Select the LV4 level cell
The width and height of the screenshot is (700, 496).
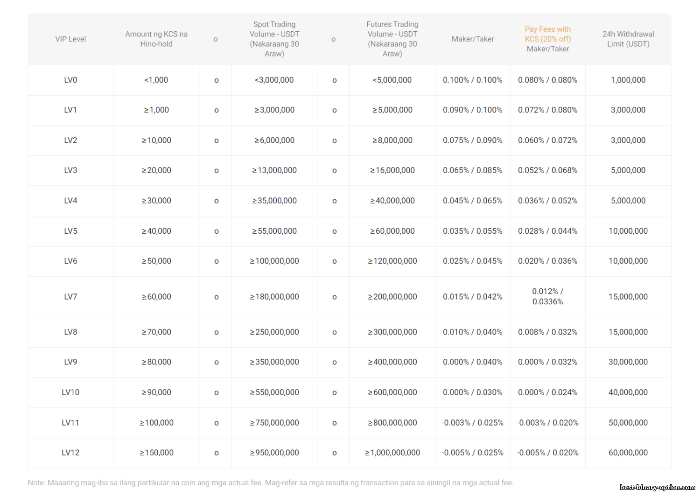pos(70,201)
